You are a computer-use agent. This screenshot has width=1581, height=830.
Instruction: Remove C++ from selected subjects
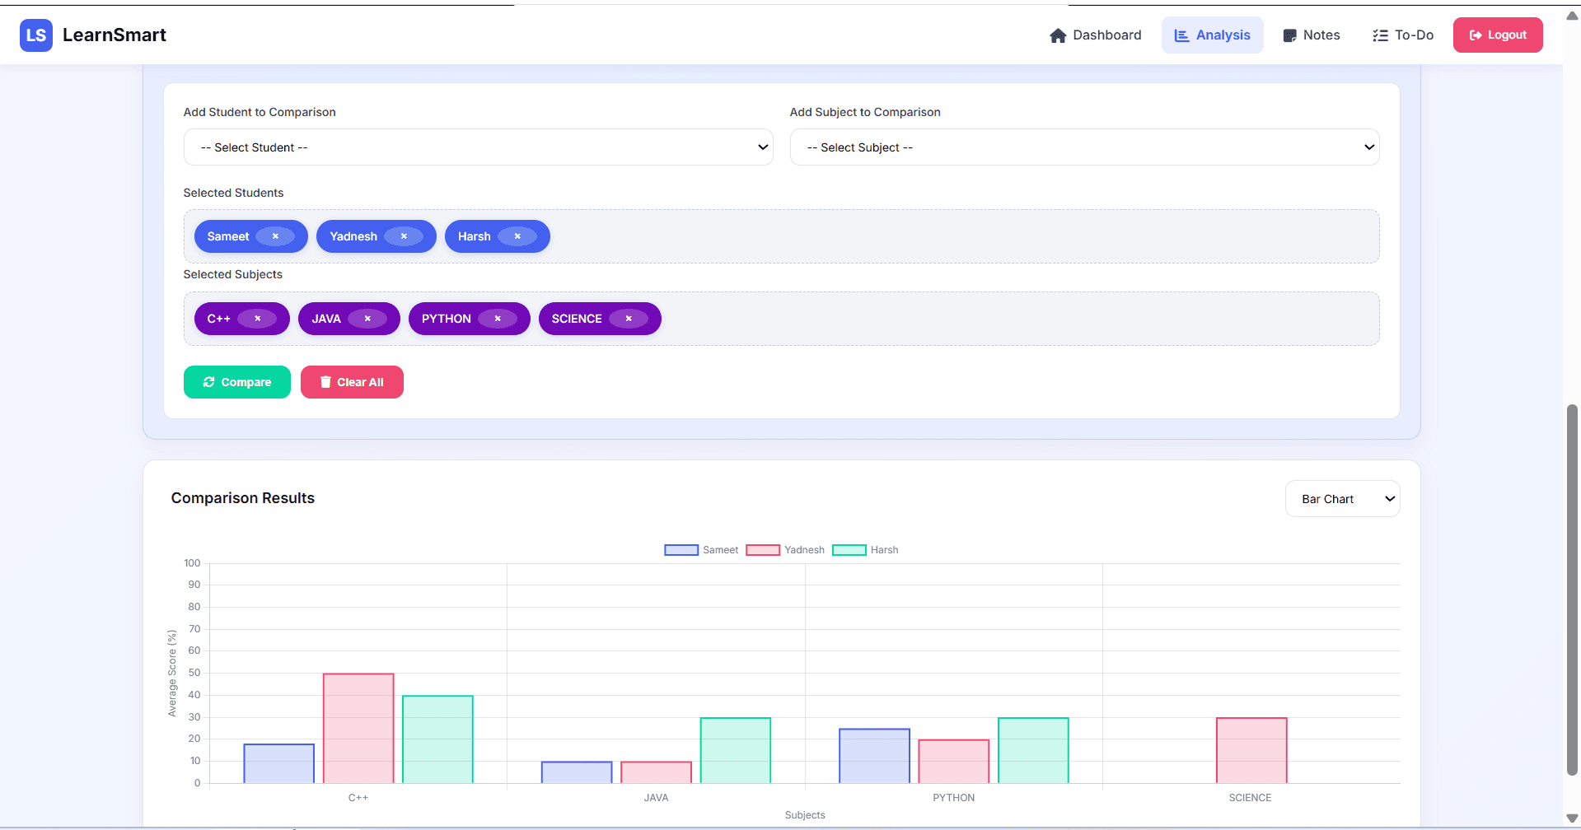click(257, 319)
